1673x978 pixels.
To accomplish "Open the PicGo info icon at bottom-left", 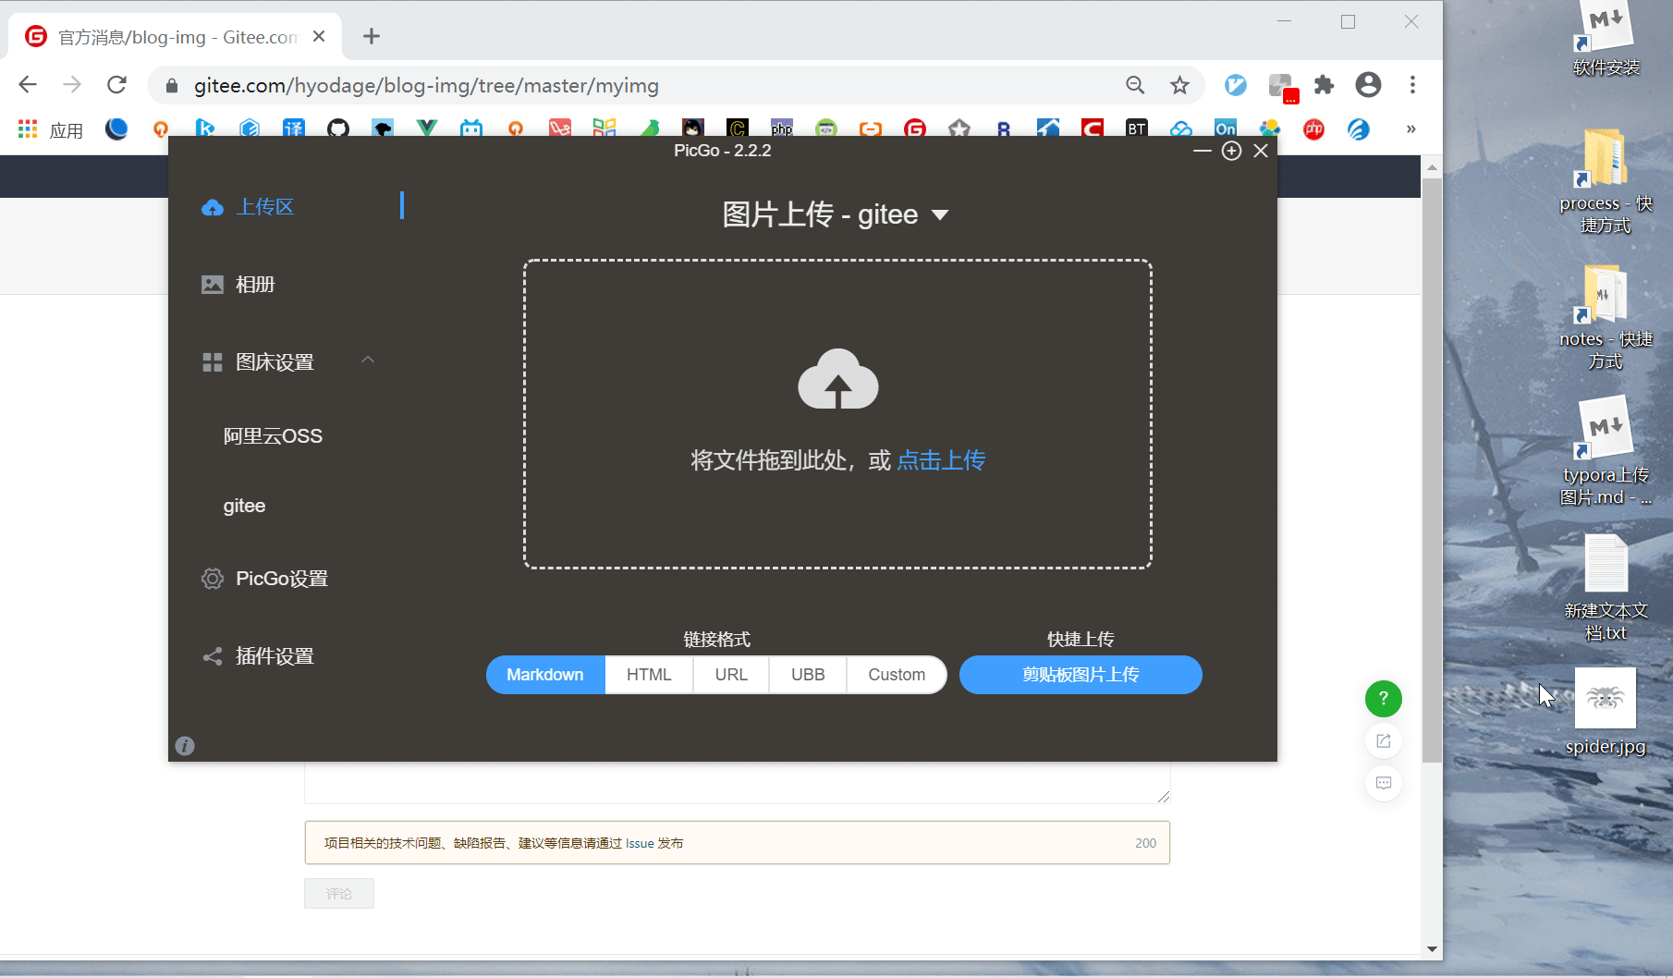I will (x=185, y=746).
